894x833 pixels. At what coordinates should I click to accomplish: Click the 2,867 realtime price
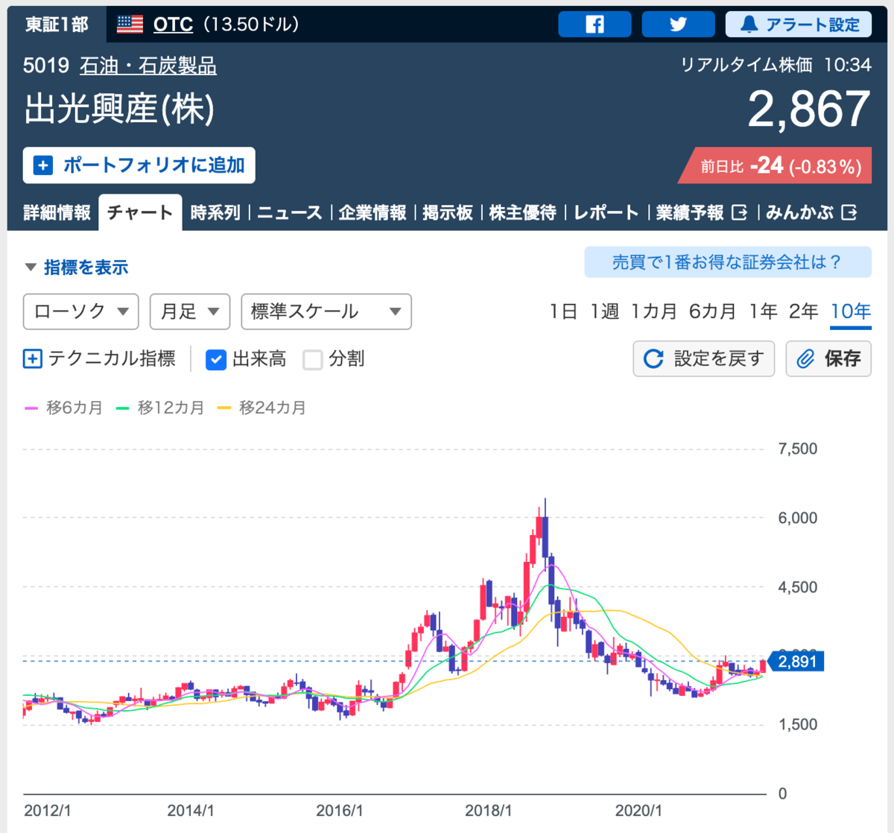click(809, 109)
